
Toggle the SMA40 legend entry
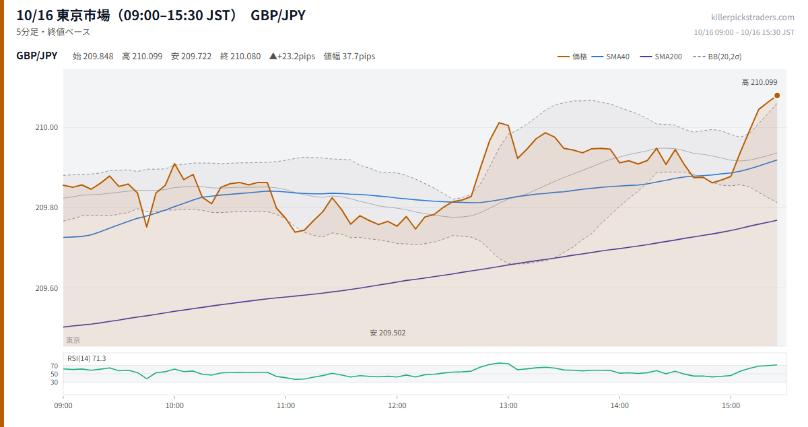[x=611, y=57]
